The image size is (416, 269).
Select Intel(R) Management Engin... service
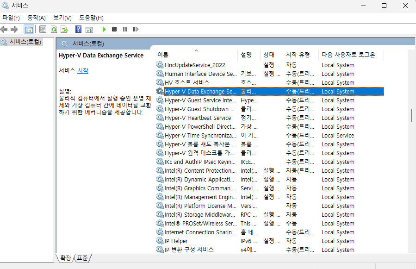201,197
